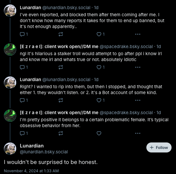Open the @spacedrake.bsky.social handle in "ngl" post
The height and width of the screenshot is (174, 176).
pyautogui.click(x=126, y=47)
